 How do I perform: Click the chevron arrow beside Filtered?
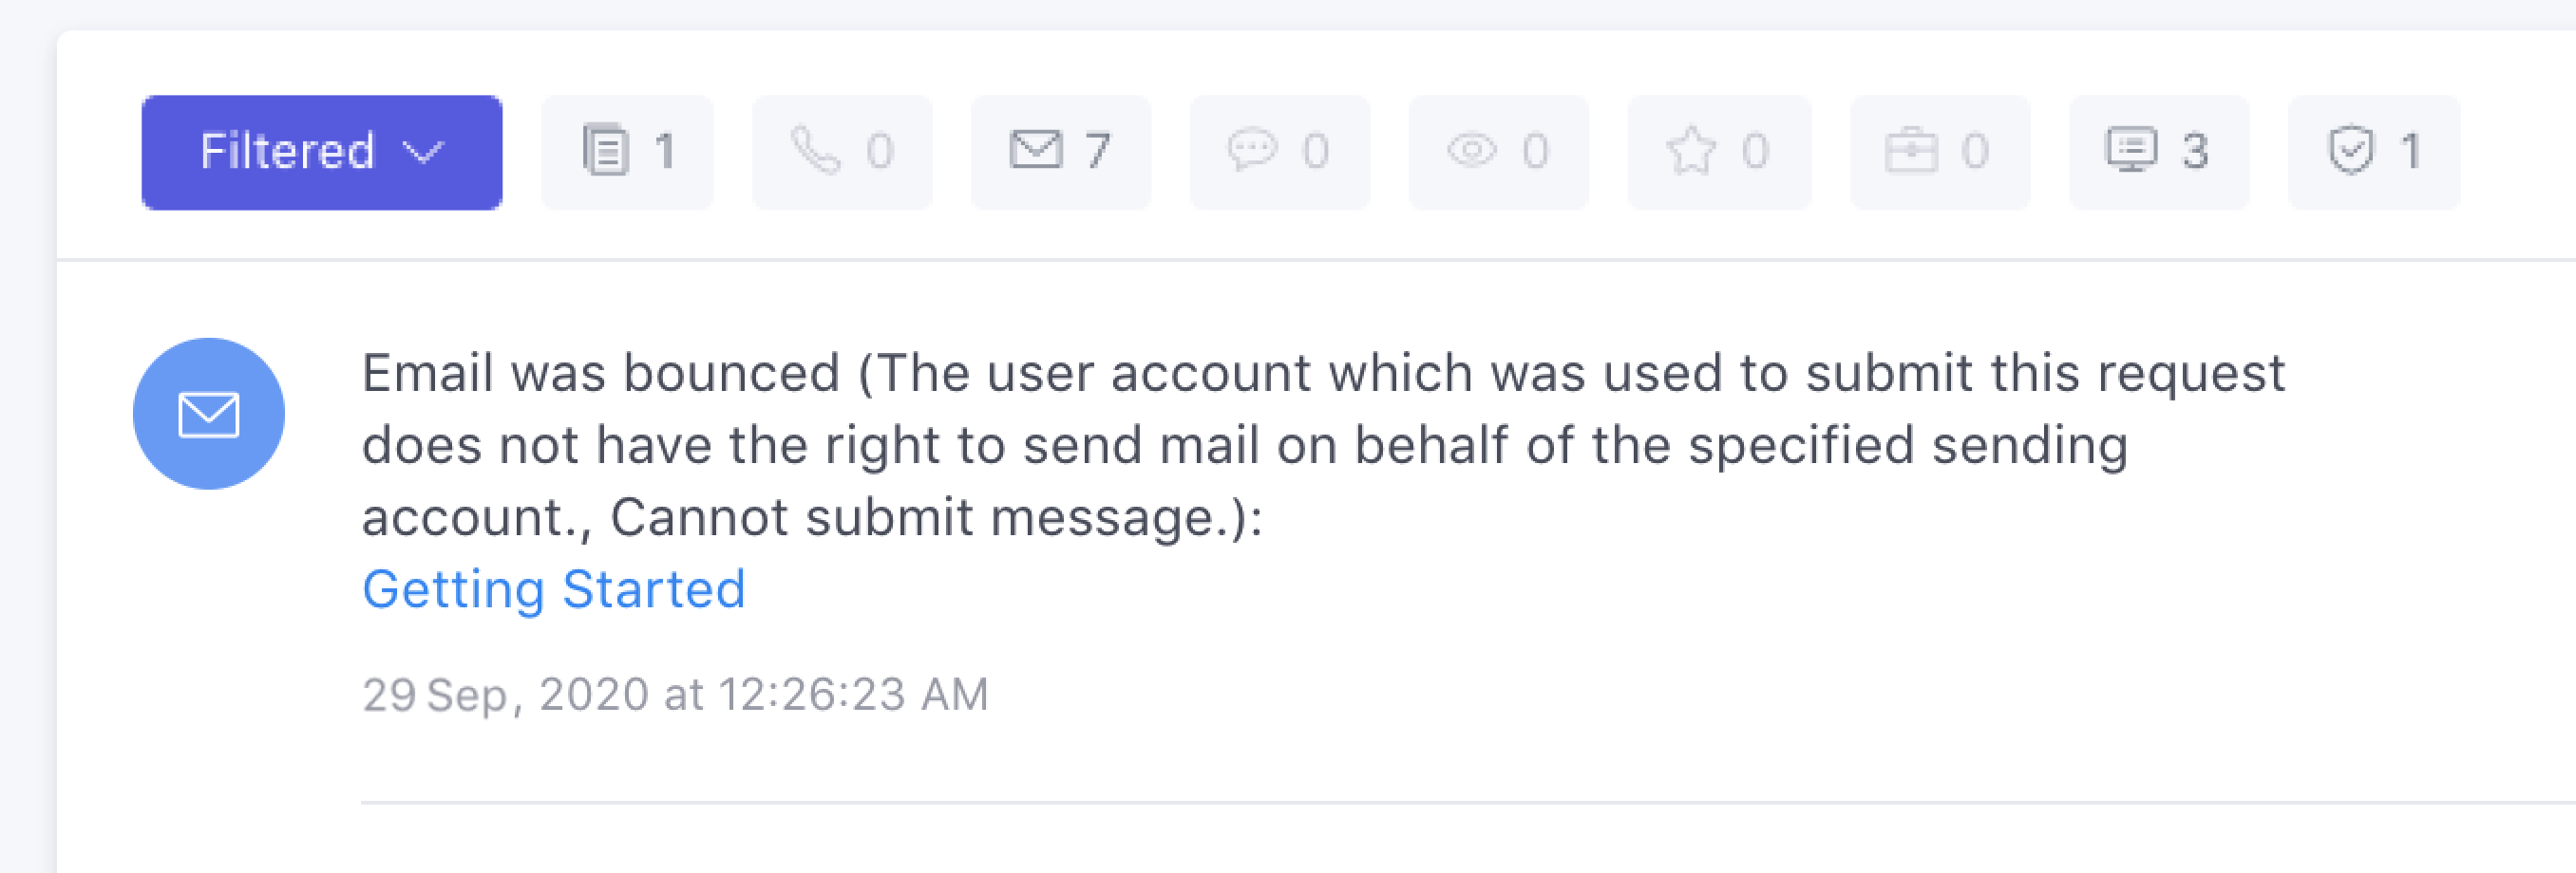tap(423, 152)
